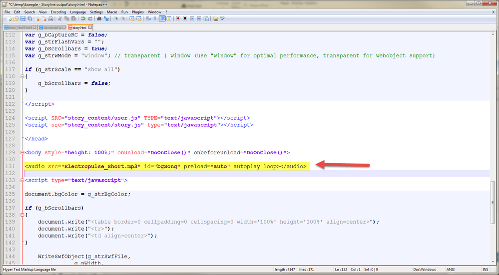Open Find using the binoculars icon
The height and width of the screenshot is (275, 499).
pos(99,18)
